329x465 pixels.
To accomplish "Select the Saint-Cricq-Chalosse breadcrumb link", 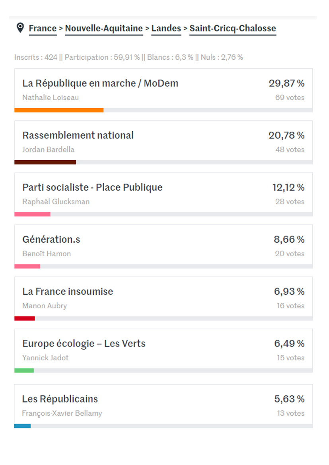I will pyautogui.click(x=233, y=29).
